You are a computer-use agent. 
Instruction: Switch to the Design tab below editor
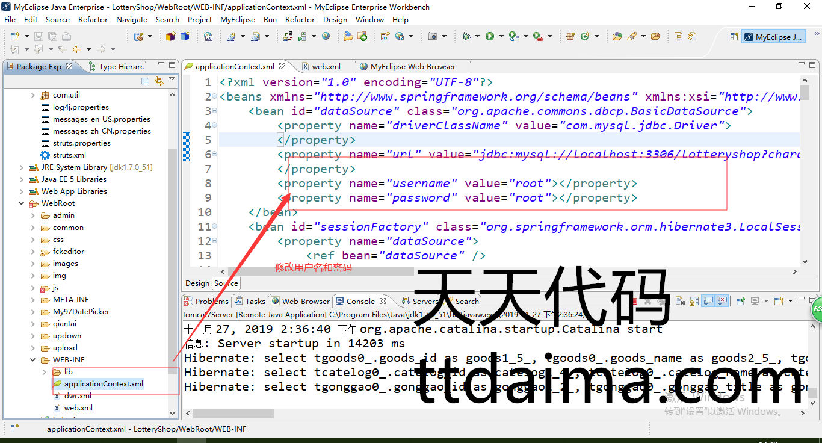pyautogui.click(x=197, y=283)
